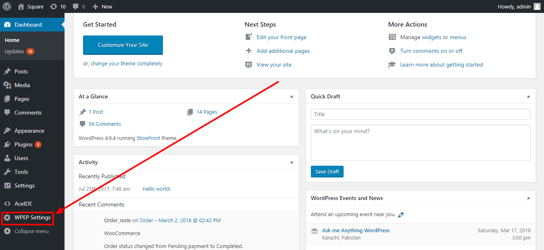Open the 14 Pages link
544x250 pixels.
tap(206, 112)
